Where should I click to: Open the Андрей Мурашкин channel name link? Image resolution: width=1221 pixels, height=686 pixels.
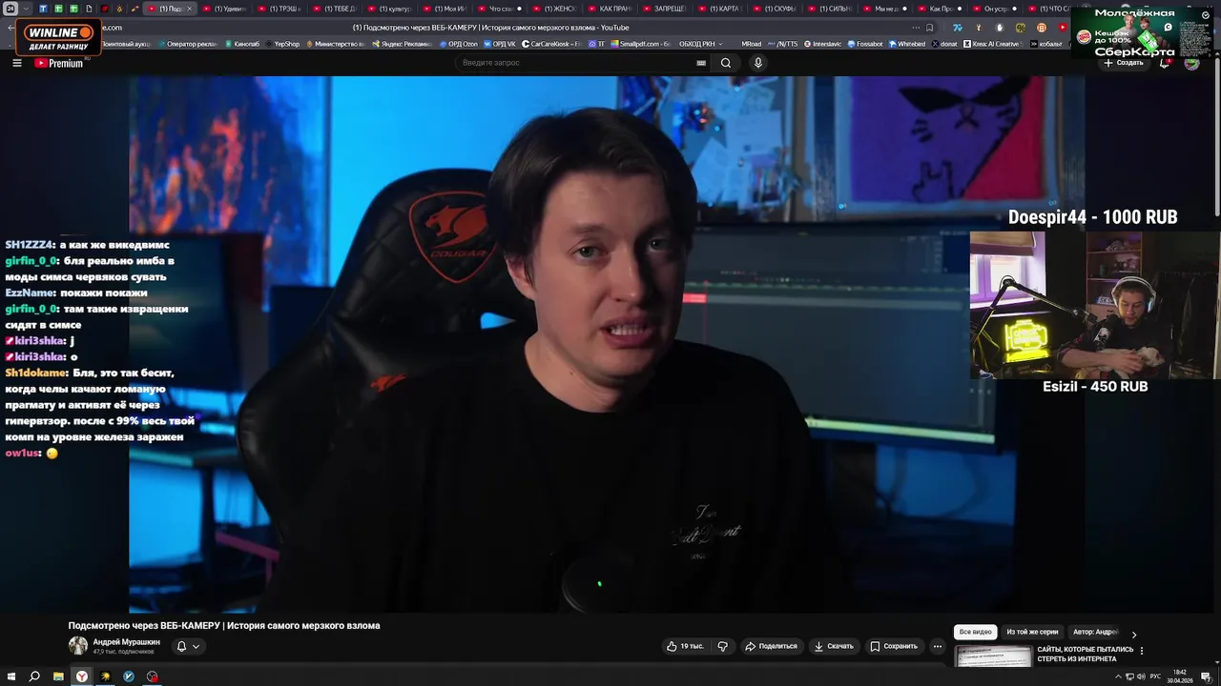point(127,642)
